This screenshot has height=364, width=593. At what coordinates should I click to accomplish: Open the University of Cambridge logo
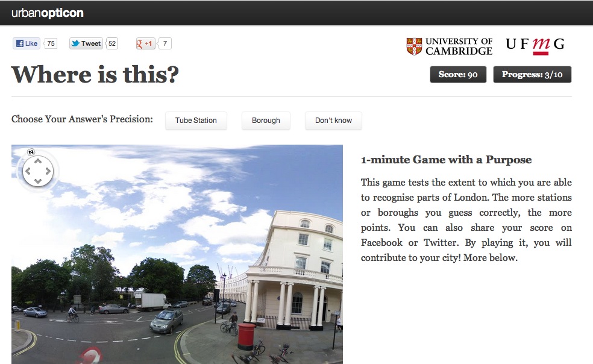click(x=450, y=46)
